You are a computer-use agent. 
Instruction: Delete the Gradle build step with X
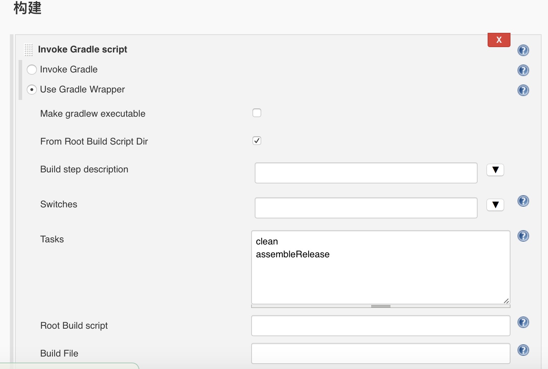click(x=499, y=40)
